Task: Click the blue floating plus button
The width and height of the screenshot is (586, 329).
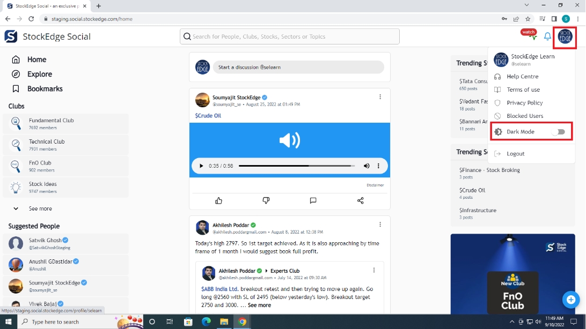Action: [571, 300]
